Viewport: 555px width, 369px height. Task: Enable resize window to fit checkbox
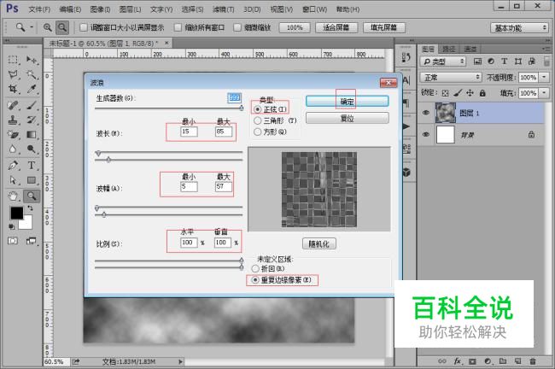pos(84,27)
